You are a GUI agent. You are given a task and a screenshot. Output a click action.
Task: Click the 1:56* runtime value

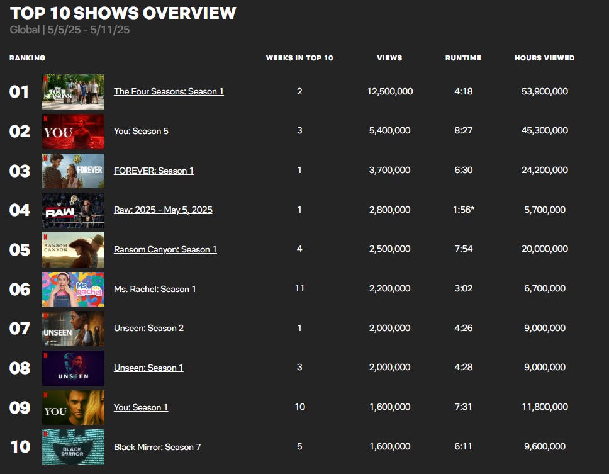click(463, 210)
